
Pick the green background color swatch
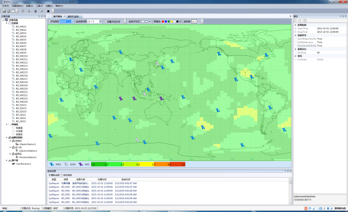(168, 22)
